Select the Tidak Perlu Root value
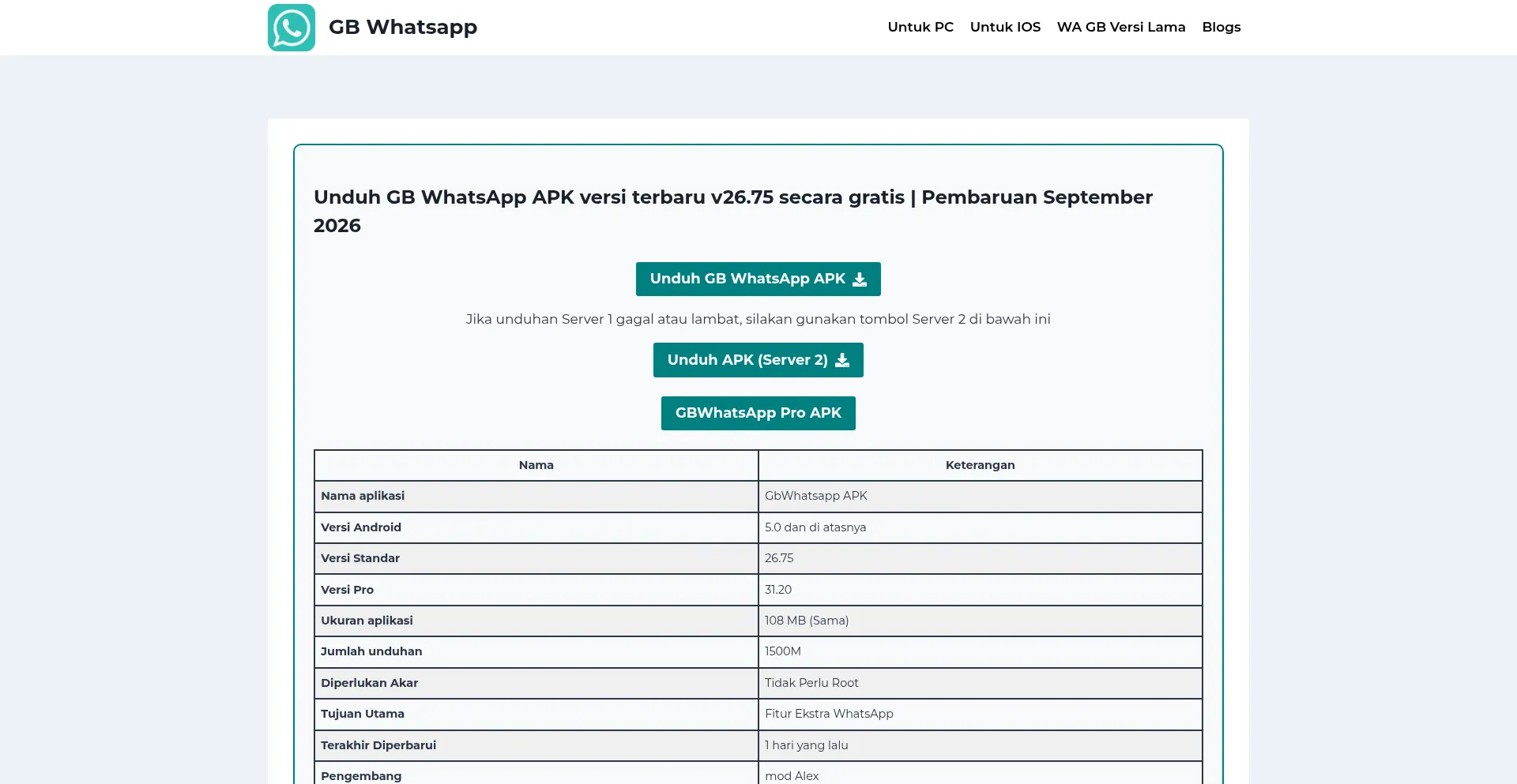The image size is (1517, 784). (811, 683)
